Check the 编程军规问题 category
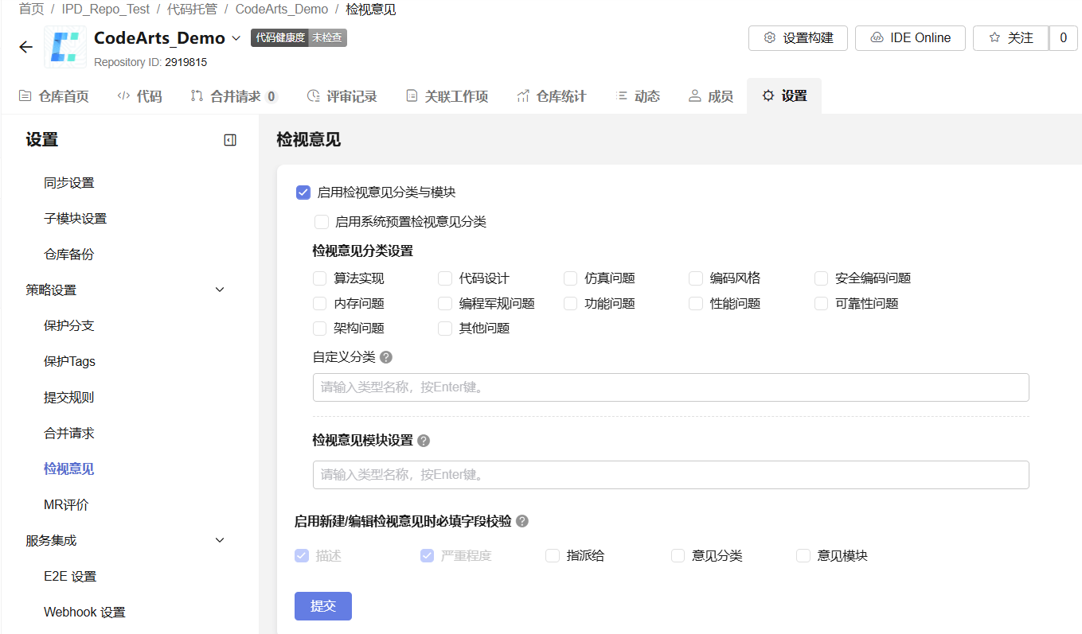The height and width of the screenshot is (634, 1082). coord(445,303)
